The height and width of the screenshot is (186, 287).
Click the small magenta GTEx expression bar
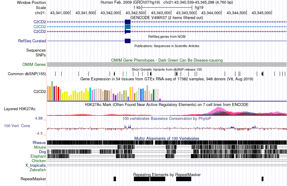click(x=160, y=100)
